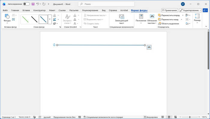Click the zoom slider in status bar

click(x=190, y=117)
